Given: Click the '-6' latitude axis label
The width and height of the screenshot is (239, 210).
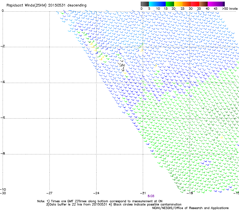Looking at the screenshot, I should point(3,117).
